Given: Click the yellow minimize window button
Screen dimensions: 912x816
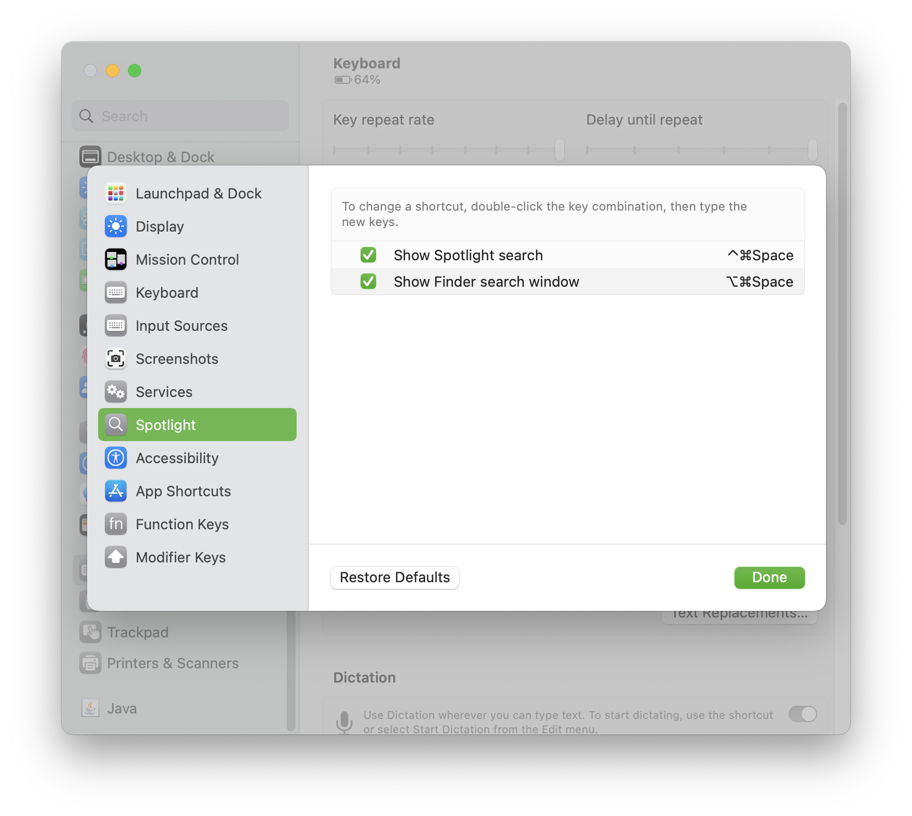Looking at the screenshot, I should pos(112,71).
